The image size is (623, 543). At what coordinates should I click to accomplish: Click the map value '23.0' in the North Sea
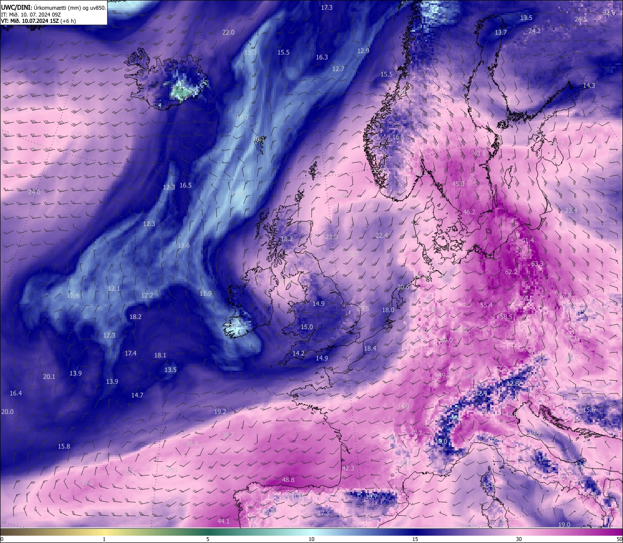pyautogui.click(x=331, y=237)
